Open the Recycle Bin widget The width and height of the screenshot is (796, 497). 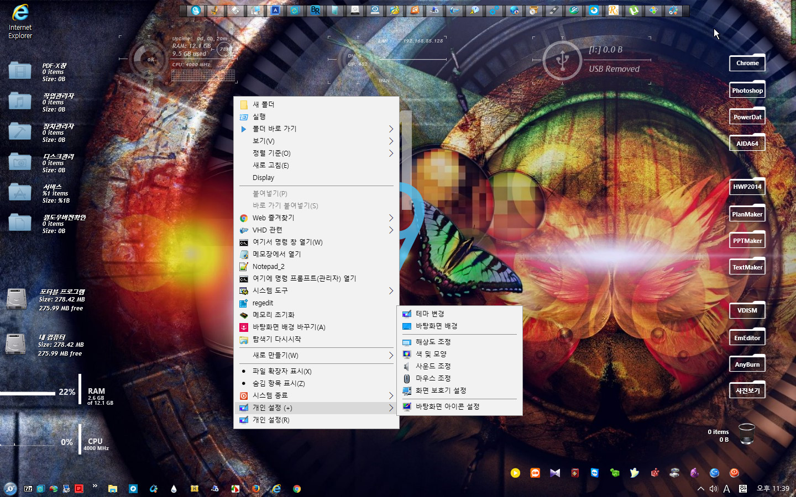pyautogui.click(x=747, y=433)
